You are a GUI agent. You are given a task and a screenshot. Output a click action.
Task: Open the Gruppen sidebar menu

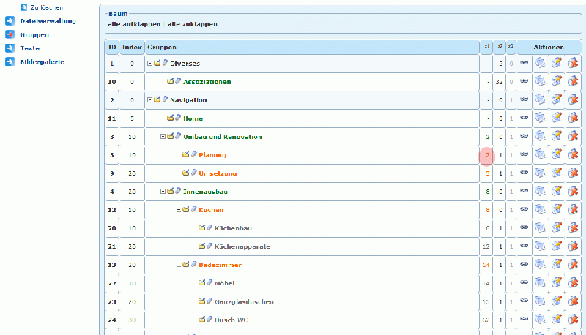tap(34, 34)
